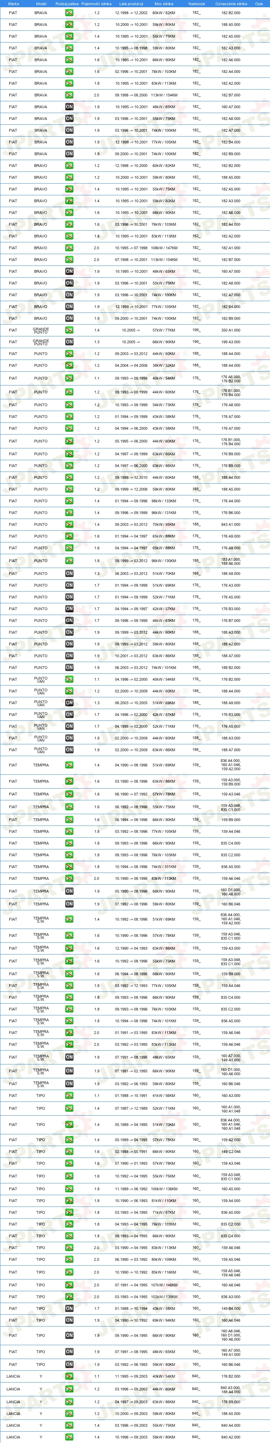The image size is (270, 1443).
Task: Click the Pojemność silnika column header
Action: [96, 4]
